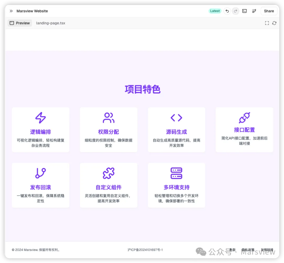The width and height of the screenshot is (284, 263).
Task: Click the 轻松管理和切换 description text
Action: (x=176, y=198)
